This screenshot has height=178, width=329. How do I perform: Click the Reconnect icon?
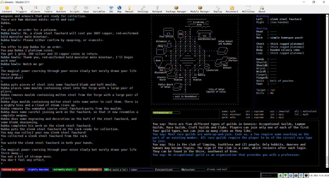click(232, 9)
